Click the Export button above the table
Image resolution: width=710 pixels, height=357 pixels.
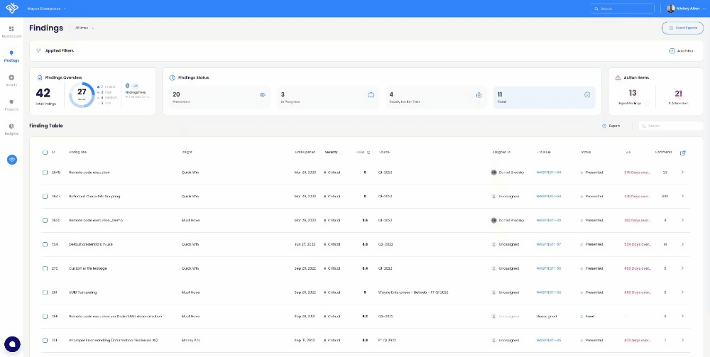click(611, 126)
